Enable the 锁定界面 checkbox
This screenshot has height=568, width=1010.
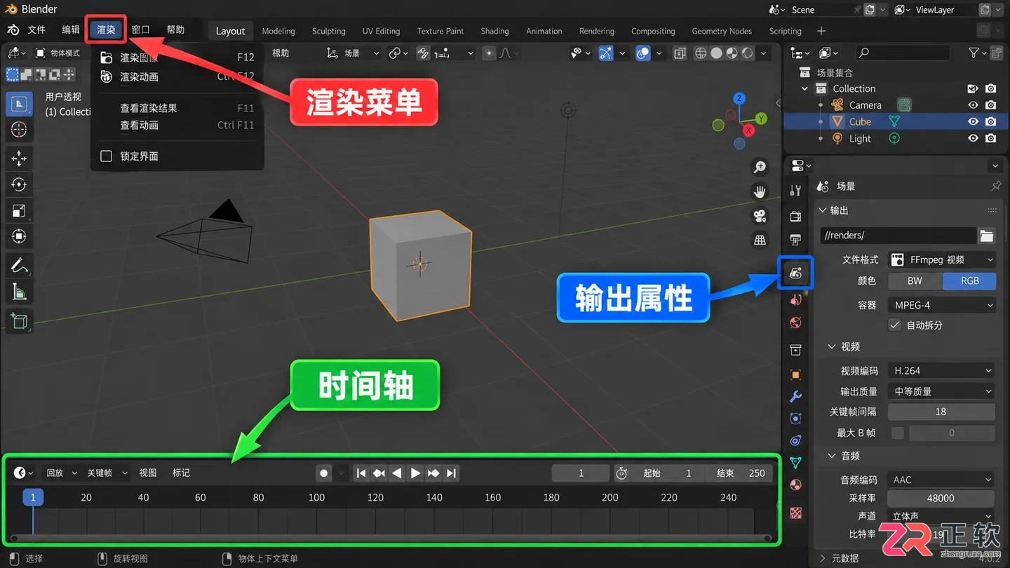(107, 156)
